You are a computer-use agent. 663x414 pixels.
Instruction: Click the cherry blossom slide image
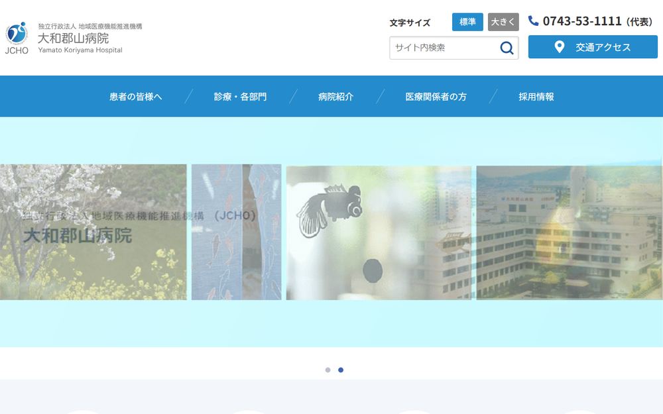tap(93, 232)
